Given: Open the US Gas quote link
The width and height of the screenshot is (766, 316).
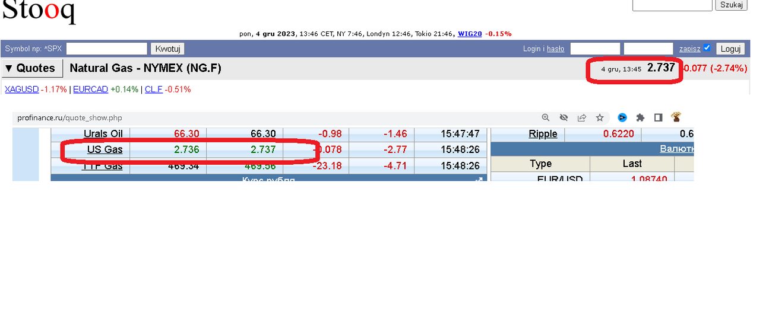Looking at the screenshot, I should click(105, 149).
